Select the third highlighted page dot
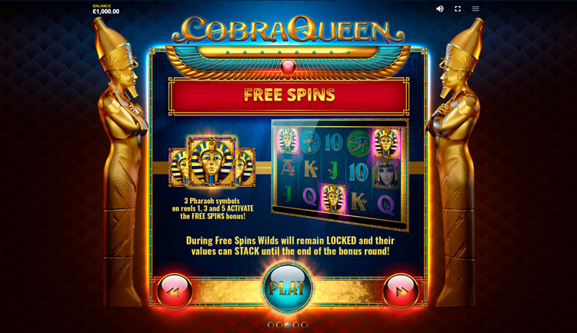 pos(288,325)
